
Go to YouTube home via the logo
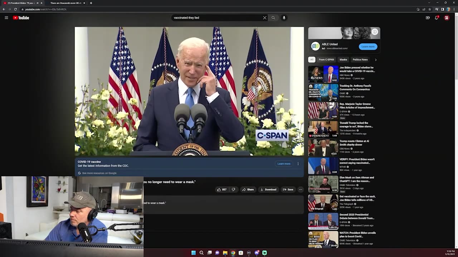(21, 17)
